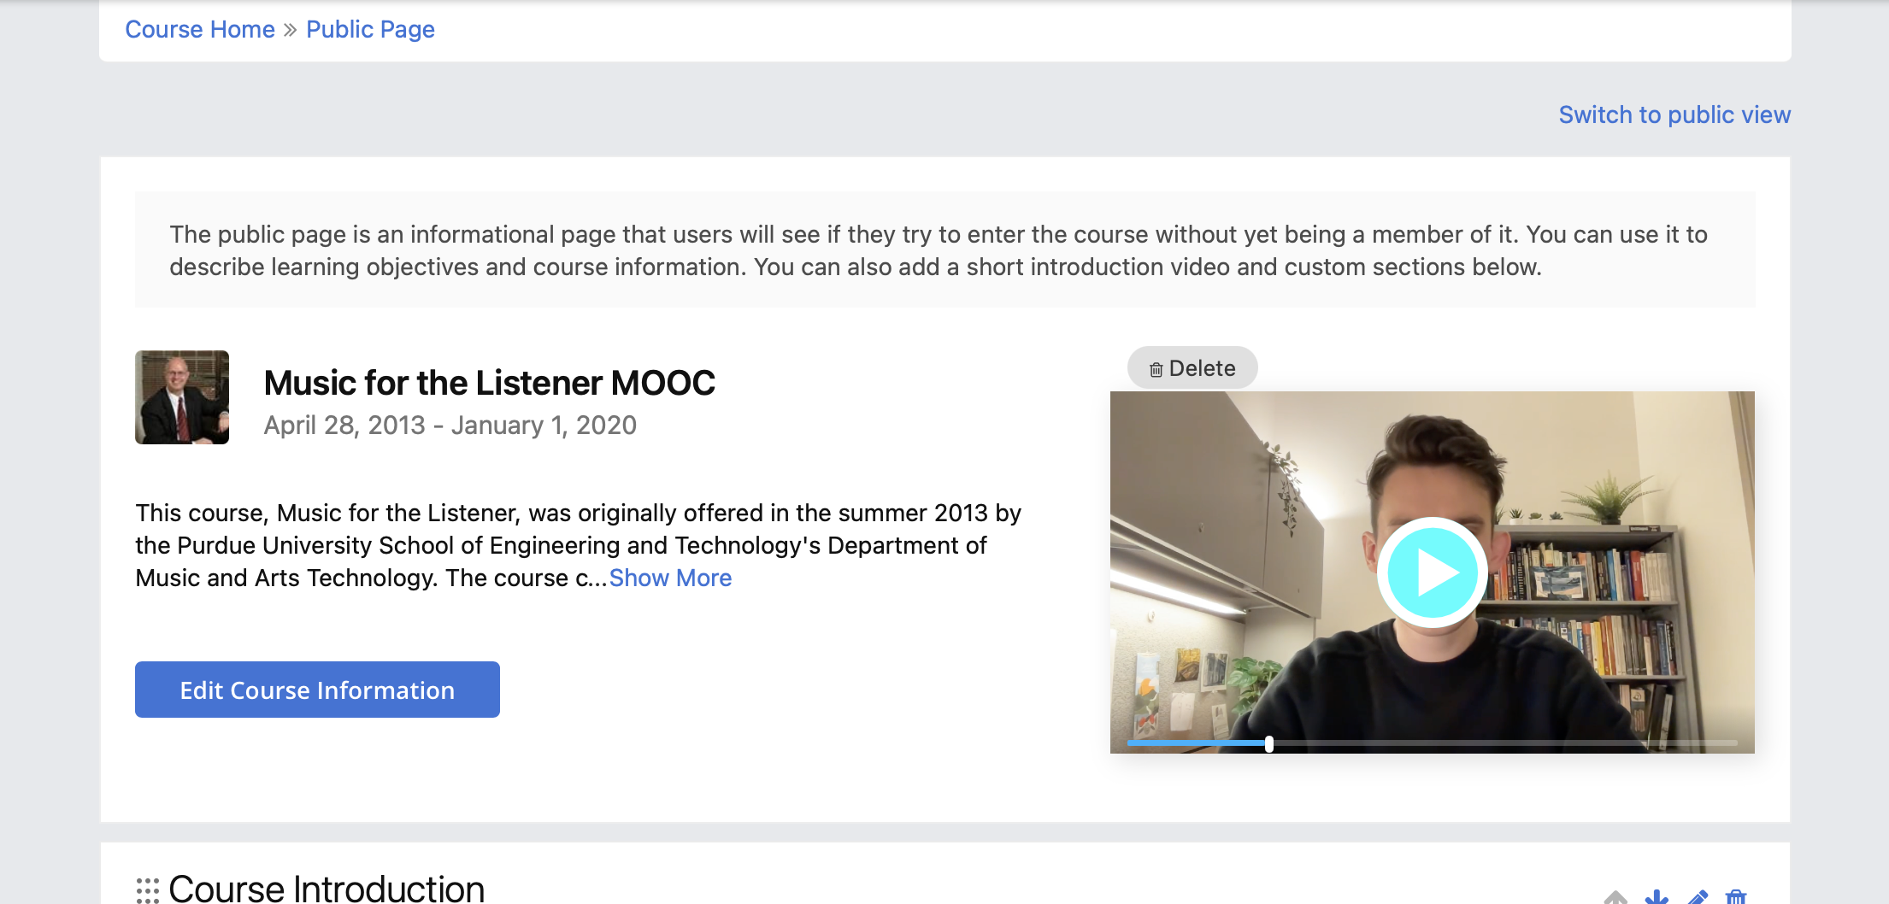The height and width of the screenshot is (904, 1889).
Task: Click the instructor profile photo thumbnail
Action: pos(182,397)
